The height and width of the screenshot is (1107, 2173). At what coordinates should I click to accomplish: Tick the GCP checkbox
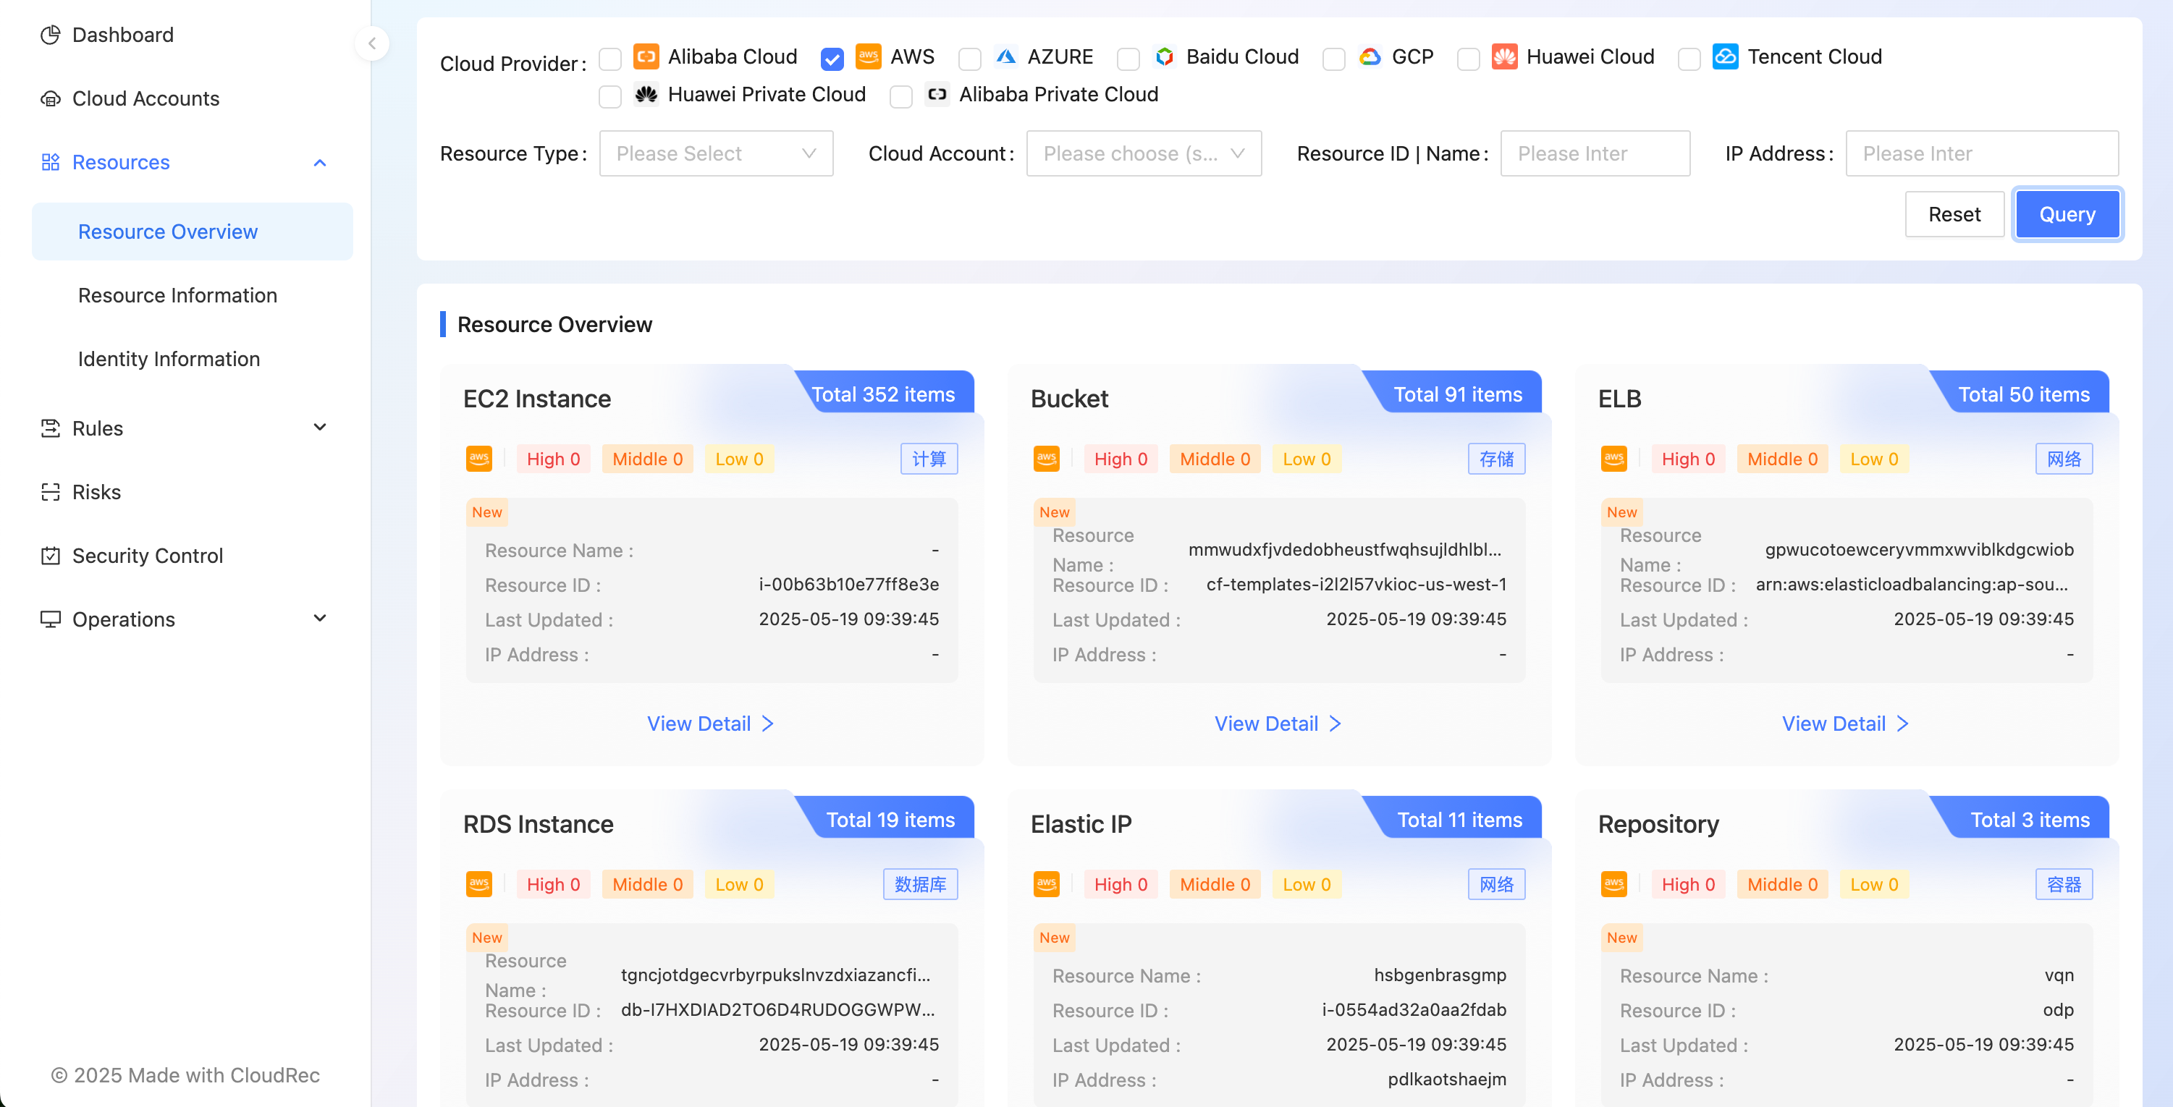click(1333, 59)
